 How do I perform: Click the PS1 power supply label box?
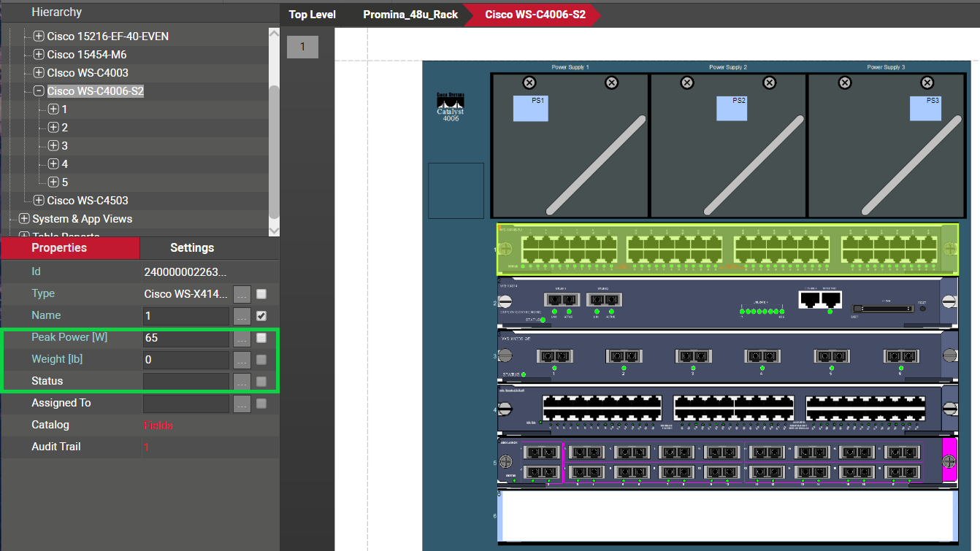coord(531,108)
